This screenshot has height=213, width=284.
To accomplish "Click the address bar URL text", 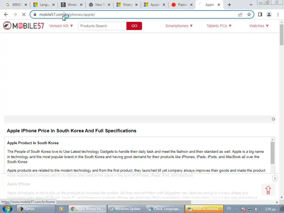I will pos(67,14).
